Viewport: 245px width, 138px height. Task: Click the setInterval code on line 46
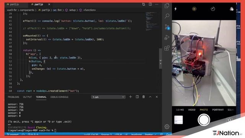pyautogui.click(x=65, y=39)
